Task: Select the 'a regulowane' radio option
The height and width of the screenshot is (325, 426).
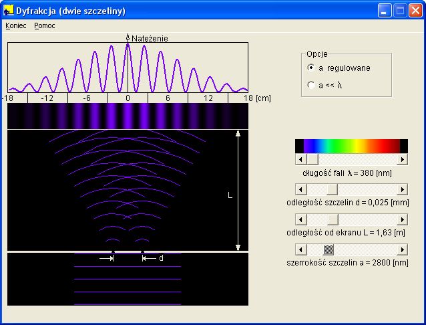Action: (x=311, y=68)
